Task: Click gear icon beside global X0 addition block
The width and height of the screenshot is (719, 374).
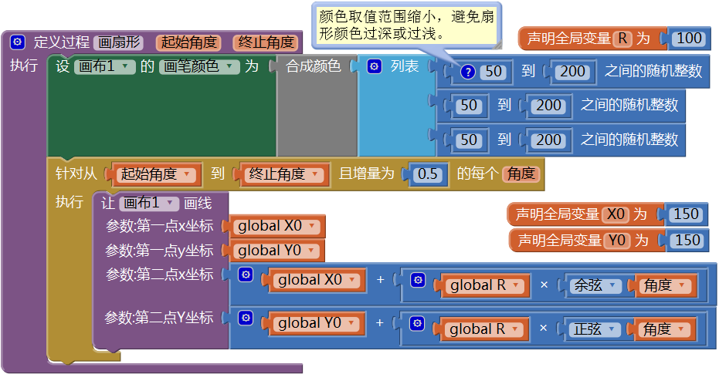Action: [246, 275]
